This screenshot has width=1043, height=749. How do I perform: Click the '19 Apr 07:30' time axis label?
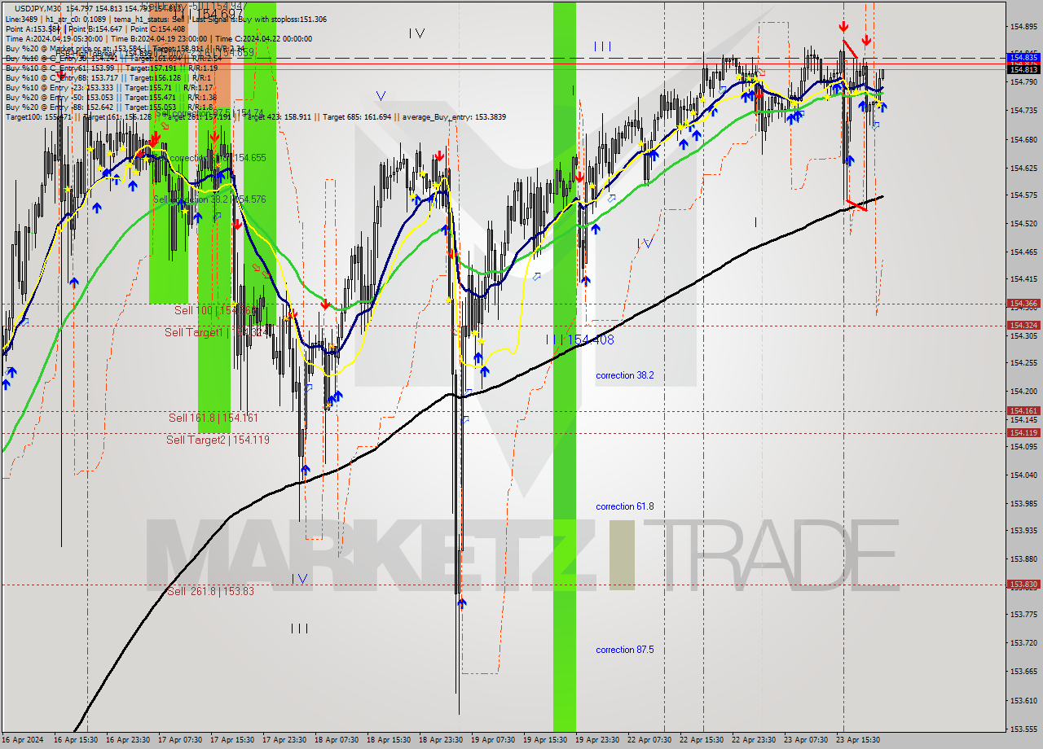coord(493,740)
